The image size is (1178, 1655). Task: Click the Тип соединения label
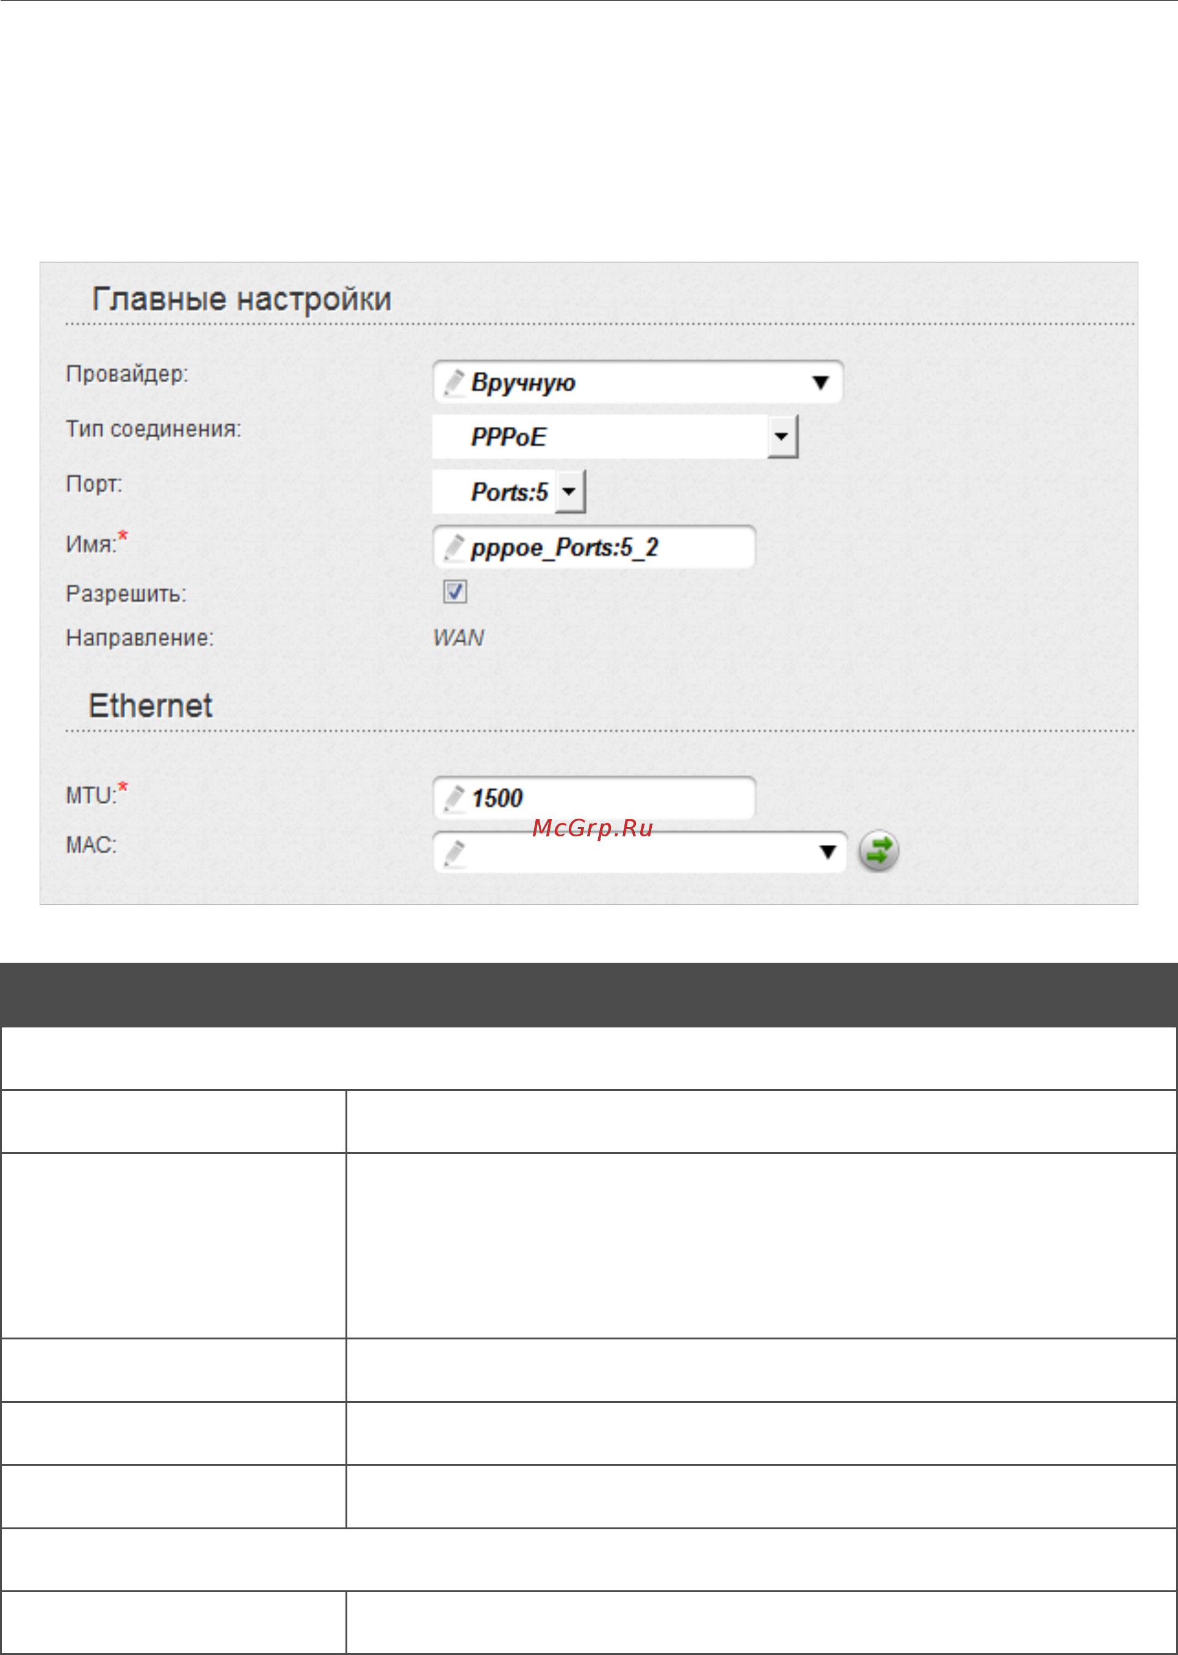click(154, 429)
